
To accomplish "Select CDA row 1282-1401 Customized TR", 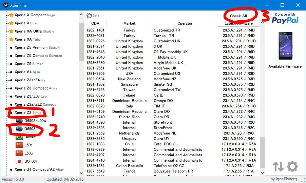I will coord(172,30).
